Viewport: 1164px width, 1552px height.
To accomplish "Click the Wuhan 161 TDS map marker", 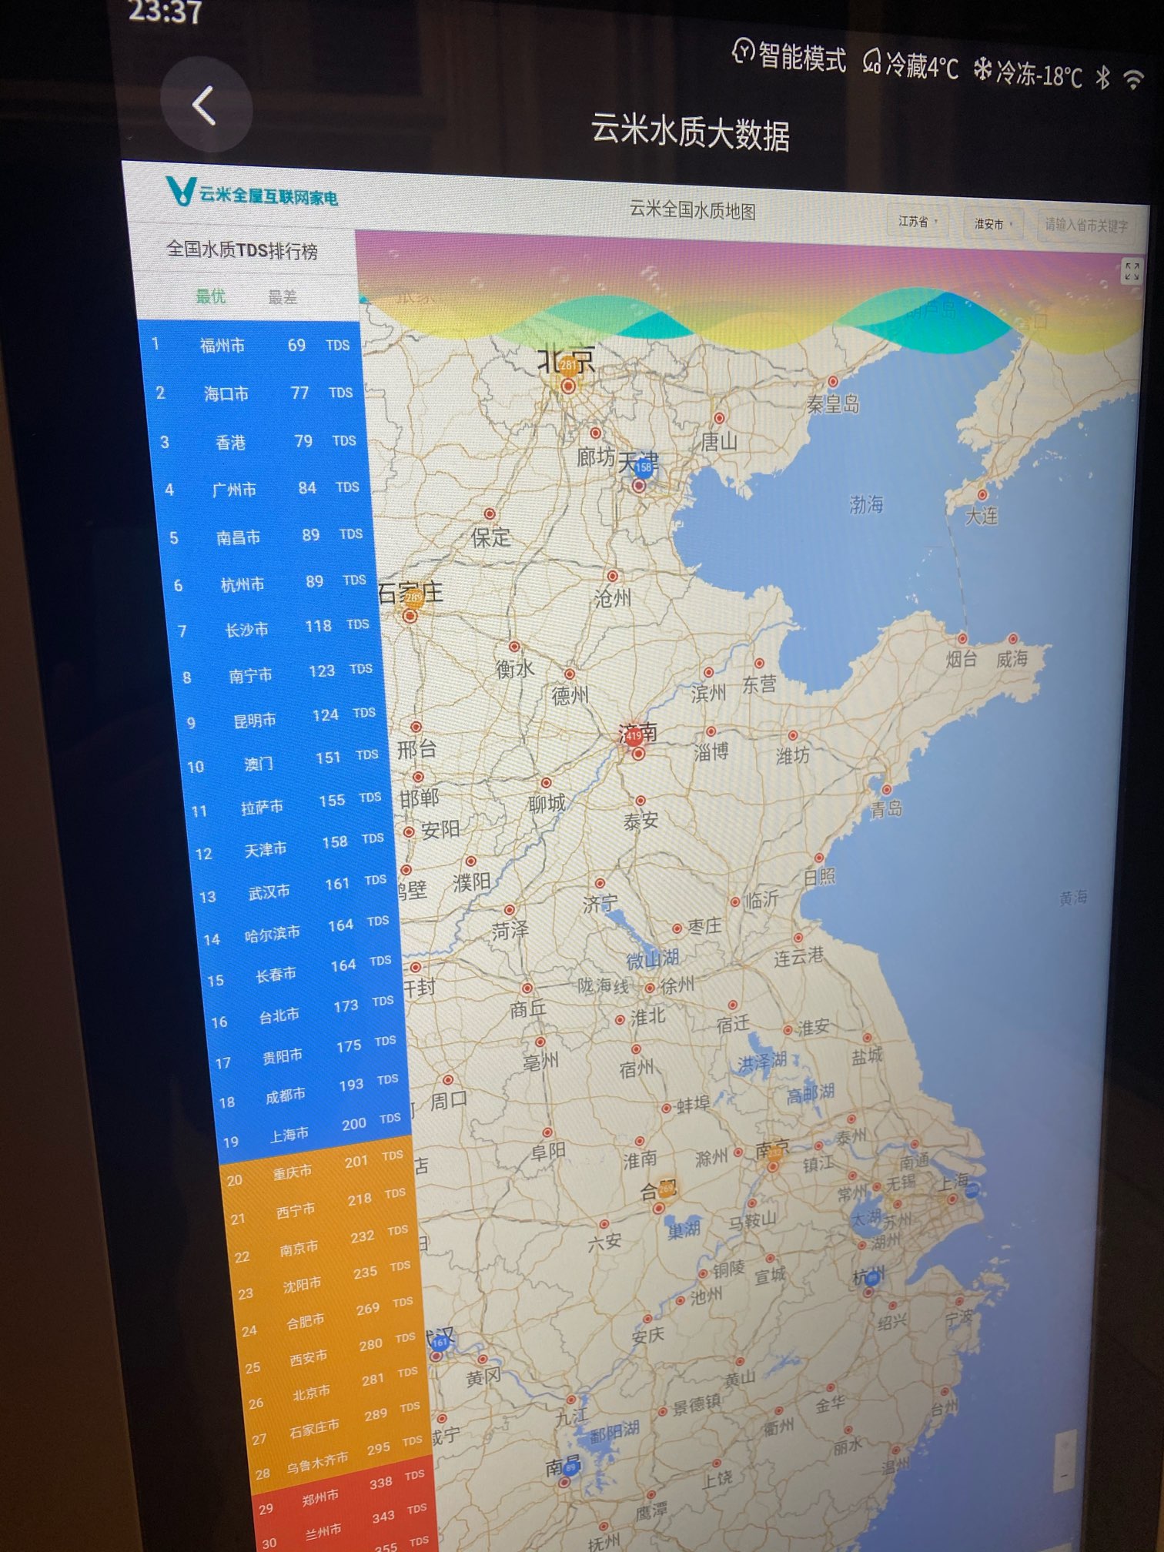I will (x=439, y=1342).
